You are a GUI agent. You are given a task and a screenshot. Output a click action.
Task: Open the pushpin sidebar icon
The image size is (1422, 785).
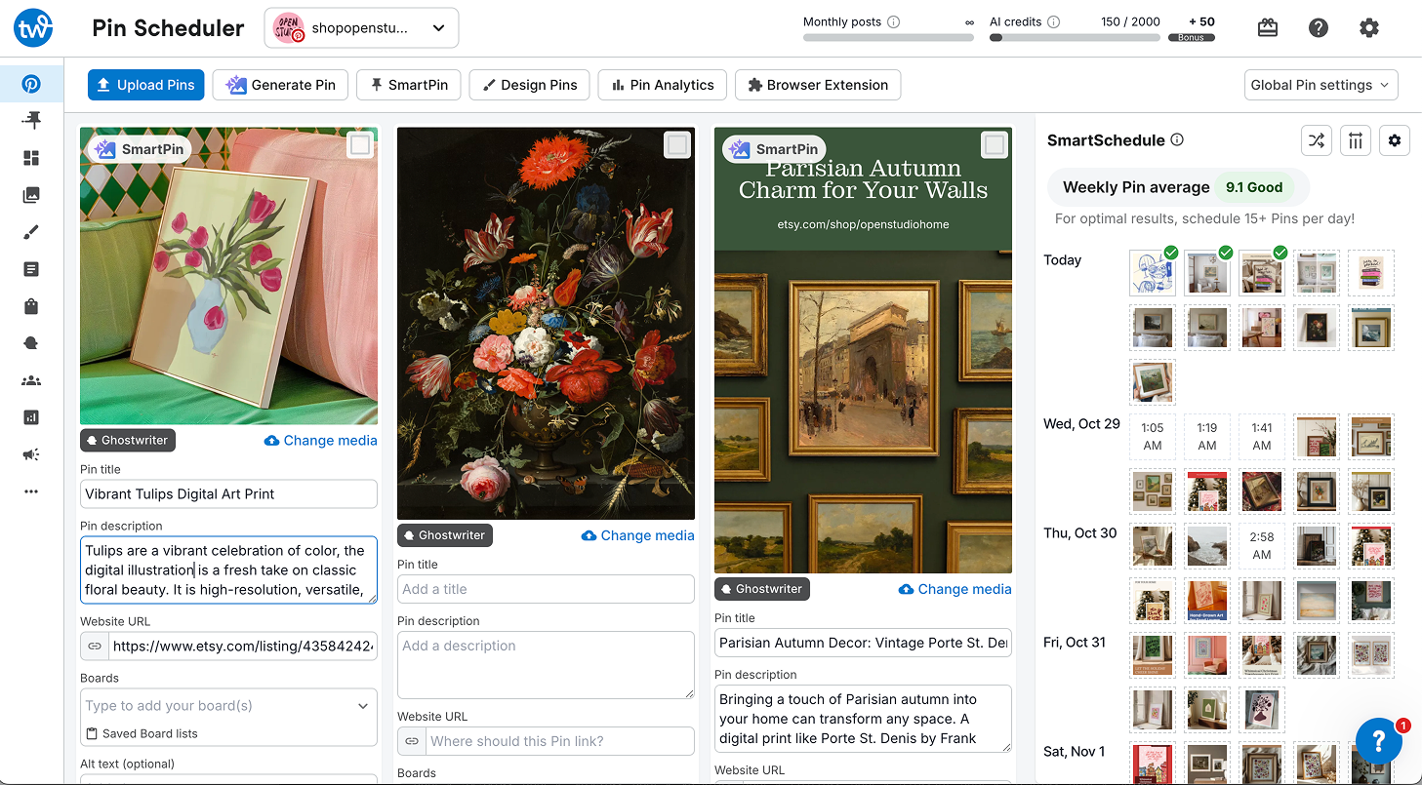click(31, 120)
